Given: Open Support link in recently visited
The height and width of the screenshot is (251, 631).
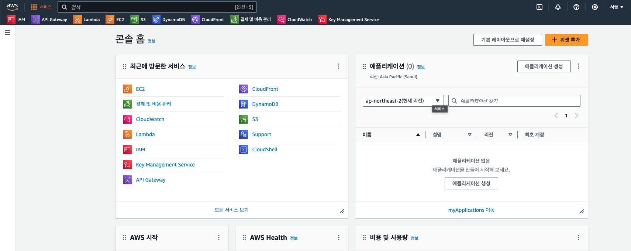Looking at the screenshot, I should click(262, 134).
